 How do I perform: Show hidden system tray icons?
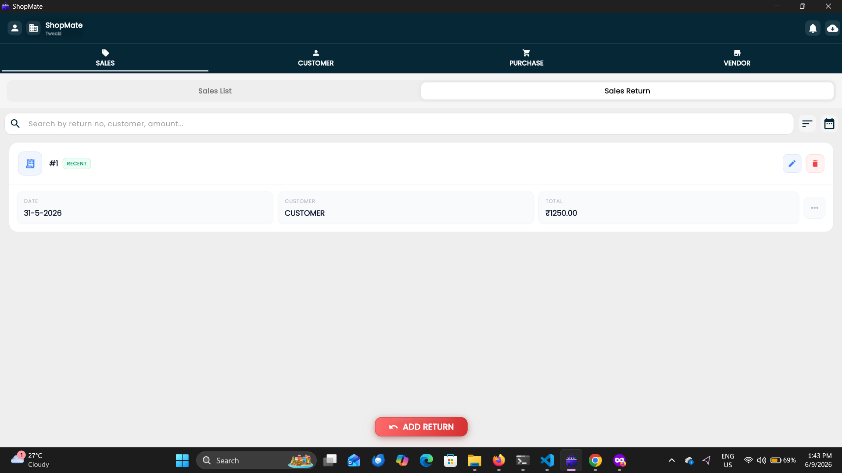click(671, 460)
